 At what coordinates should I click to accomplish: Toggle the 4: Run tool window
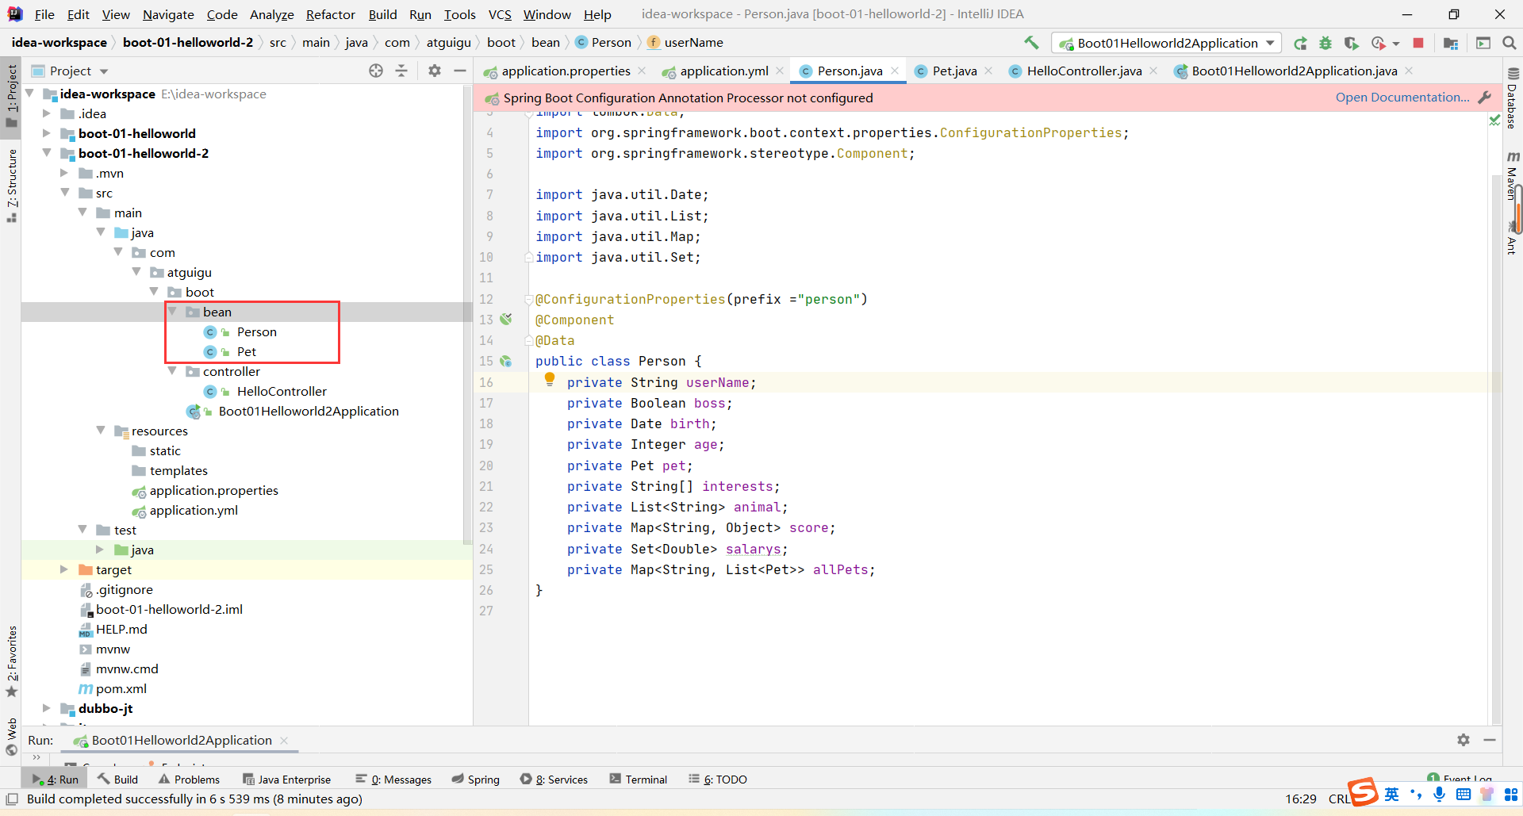[x=56, y=780]
